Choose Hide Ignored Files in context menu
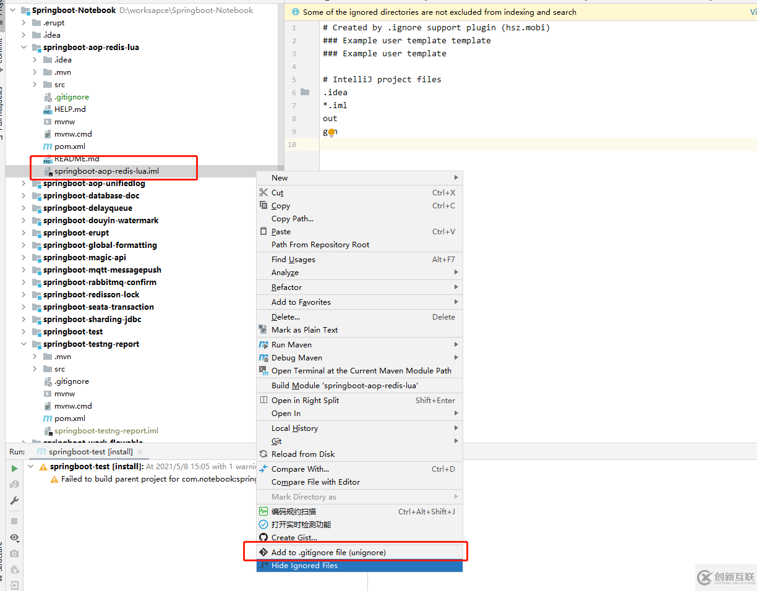Image resolution: width=757 pixels, height=591 pixels. click(359, 566)
